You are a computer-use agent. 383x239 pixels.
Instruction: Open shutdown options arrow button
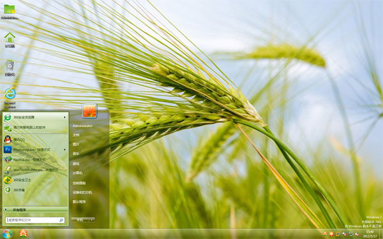pos(91,220)
